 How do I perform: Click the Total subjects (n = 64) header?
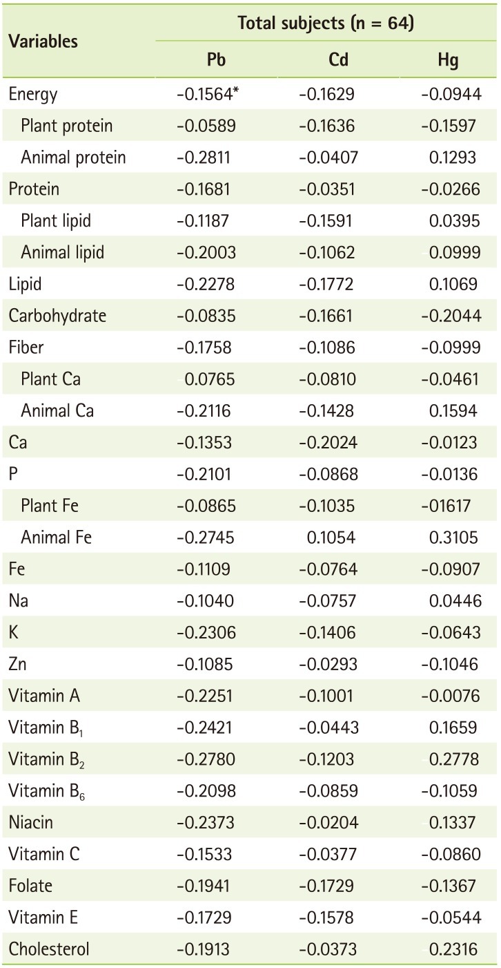325,23
